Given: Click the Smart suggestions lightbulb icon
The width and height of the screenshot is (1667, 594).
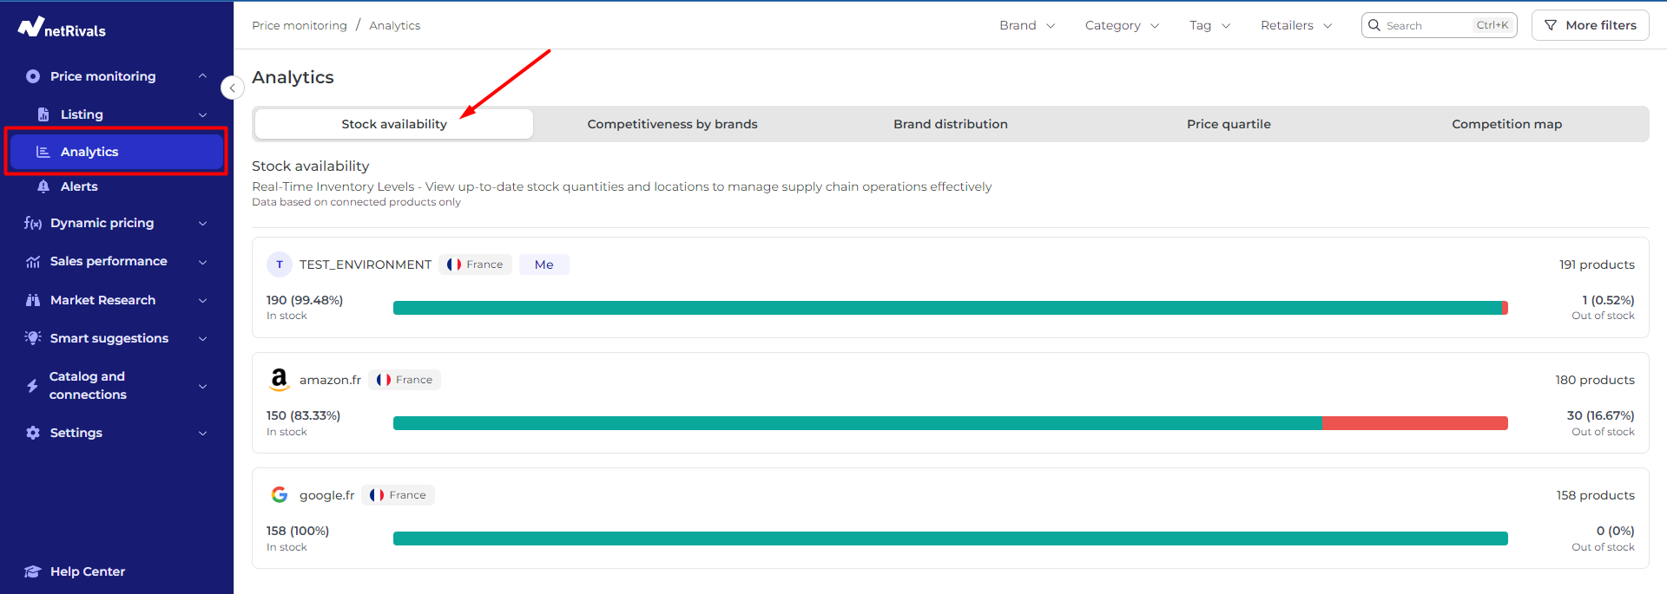Looking at the screenshot, I should click(x=33, y=338).
